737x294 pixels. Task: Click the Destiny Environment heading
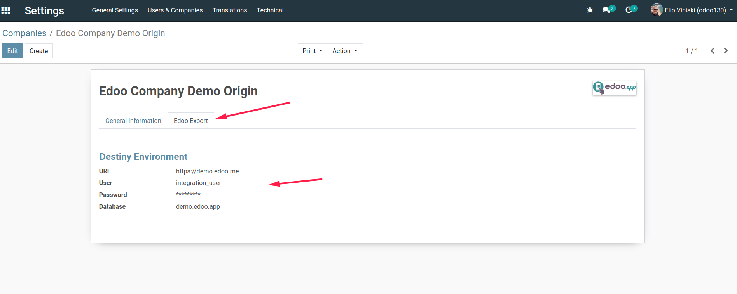click(143, 157)
